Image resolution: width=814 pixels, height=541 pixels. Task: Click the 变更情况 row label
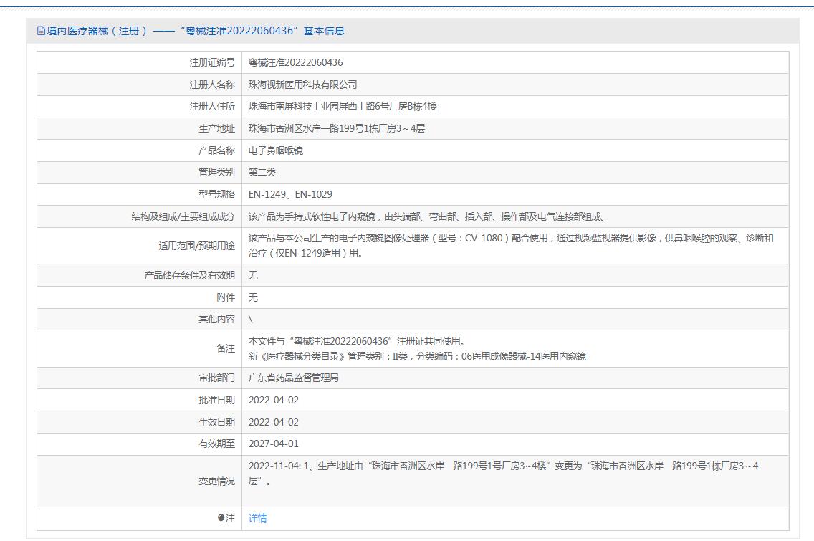[x=216, y=481]
